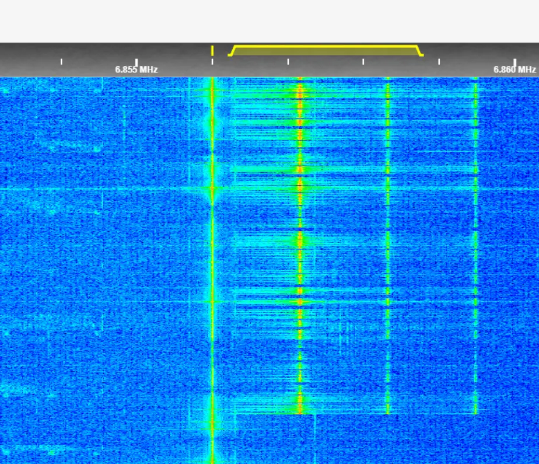Click the second scale tick under the yellow passband

(363, 61)
